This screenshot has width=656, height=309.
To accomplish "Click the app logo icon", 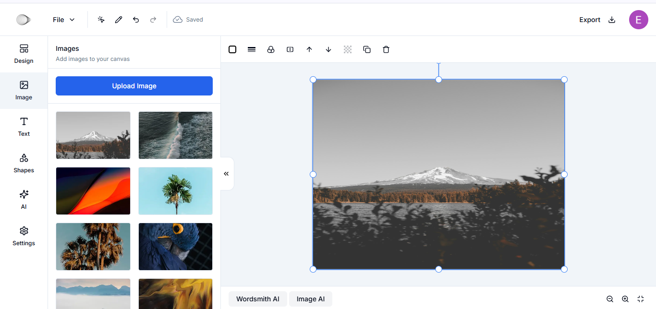I will (x=24, y=20).
